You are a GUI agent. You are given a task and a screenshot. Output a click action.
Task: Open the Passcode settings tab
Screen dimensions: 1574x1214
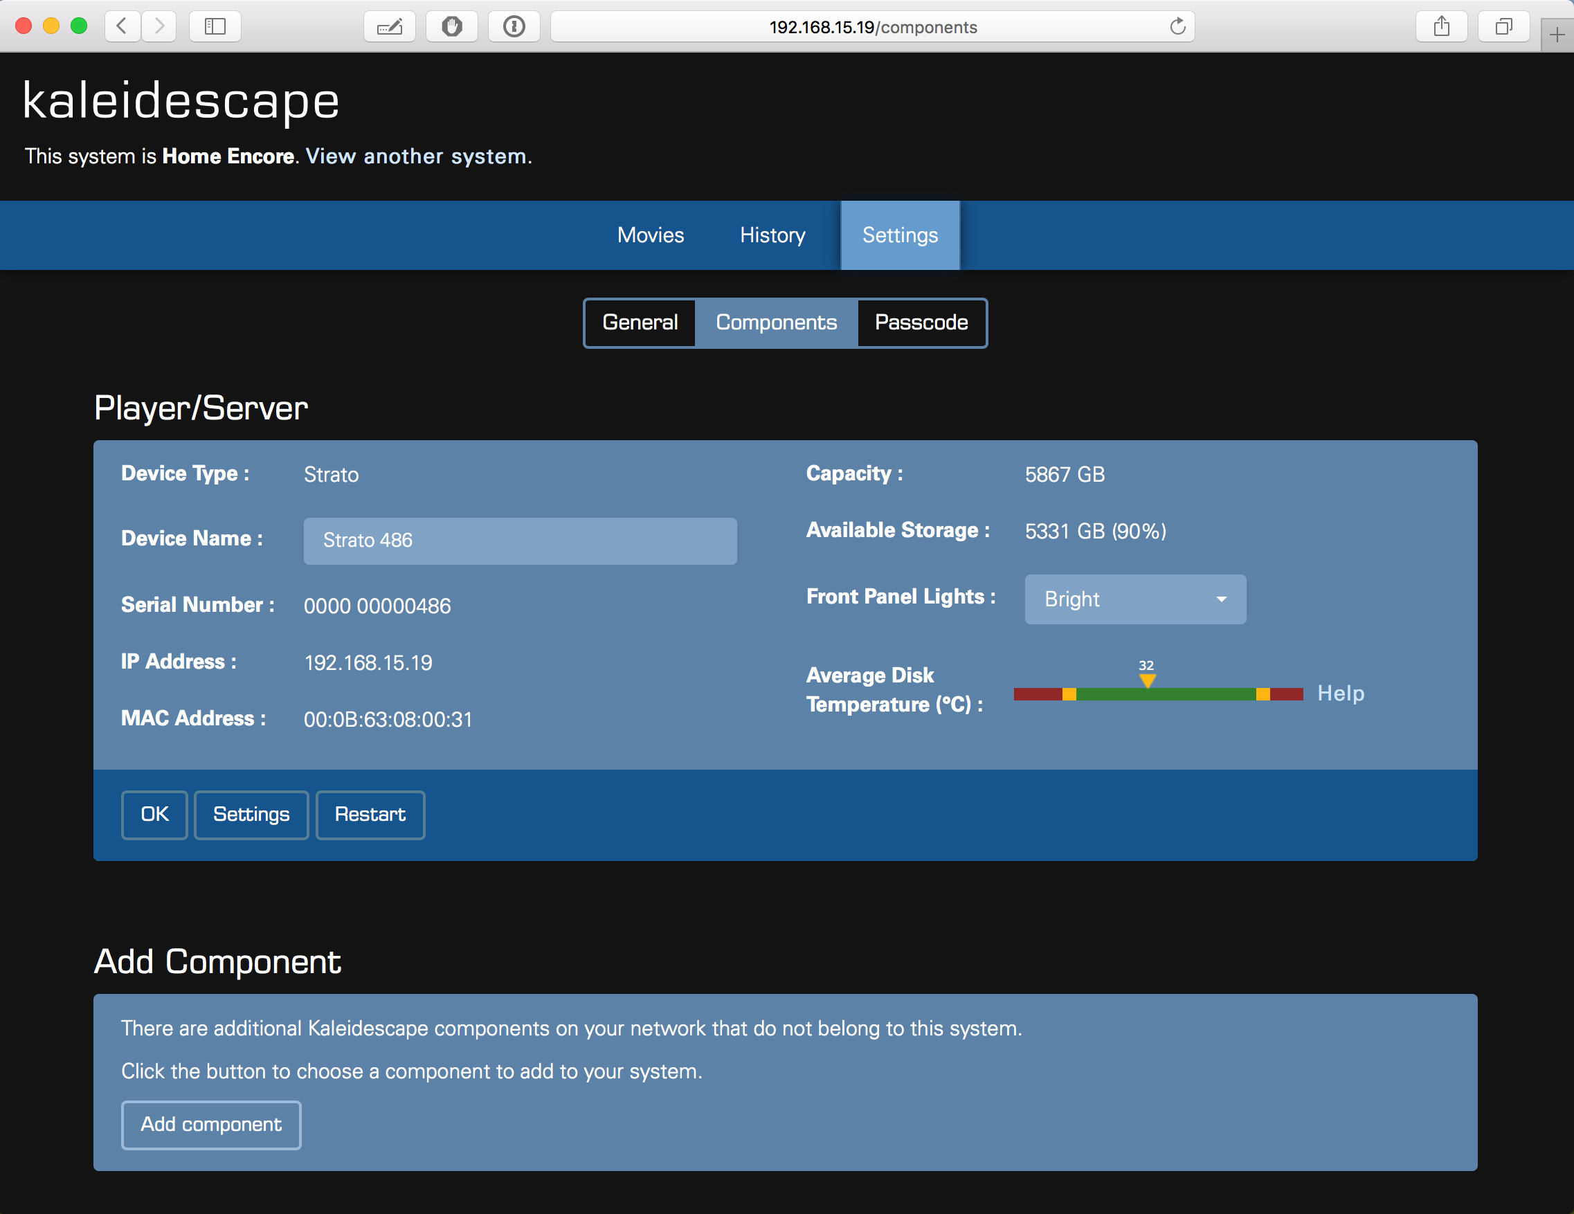(x=921, y=323)
